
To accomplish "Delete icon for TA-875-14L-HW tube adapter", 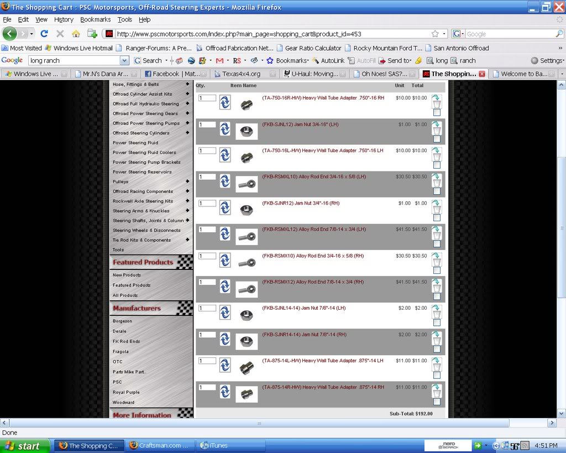I will (437, 364).
